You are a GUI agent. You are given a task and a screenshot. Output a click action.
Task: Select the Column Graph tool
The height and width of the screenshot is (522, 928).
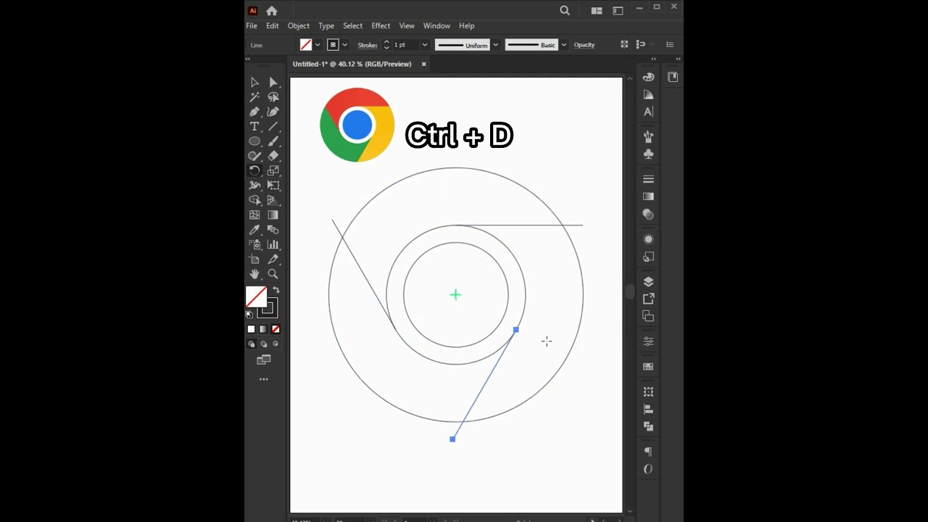click(x=273, y=245)
